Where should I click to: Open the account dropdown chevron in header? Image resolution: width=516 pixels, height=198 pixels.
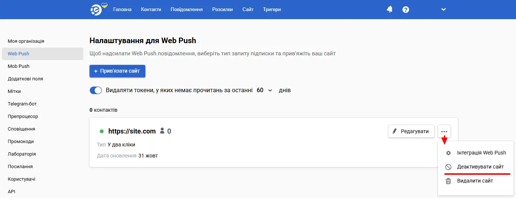(444, 10)
